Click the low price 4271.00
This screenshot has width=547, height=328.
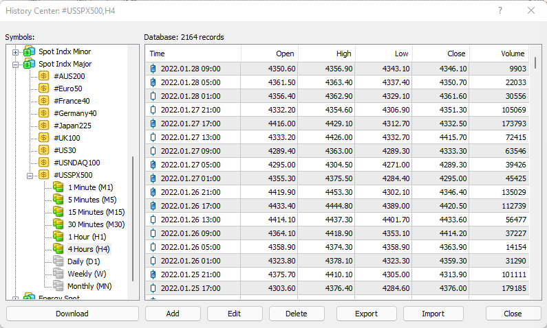pyautogui.click(x=396, y=165)
